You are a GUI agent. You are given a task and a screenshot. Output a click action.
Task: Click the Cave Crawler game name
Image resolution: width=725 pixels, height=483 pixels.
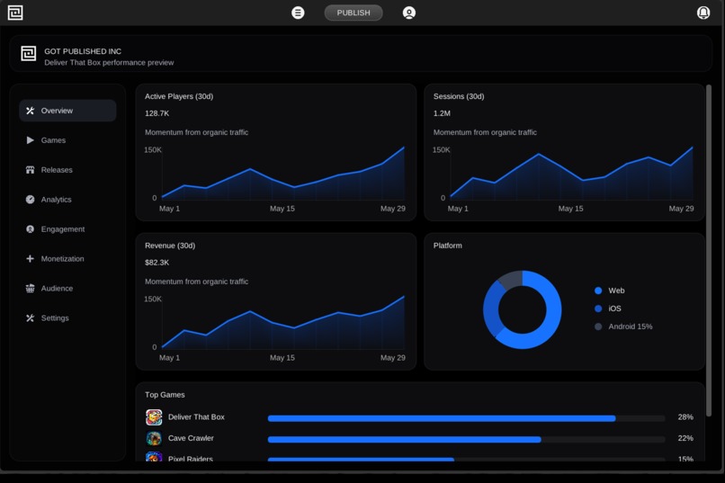coord(191,438)
